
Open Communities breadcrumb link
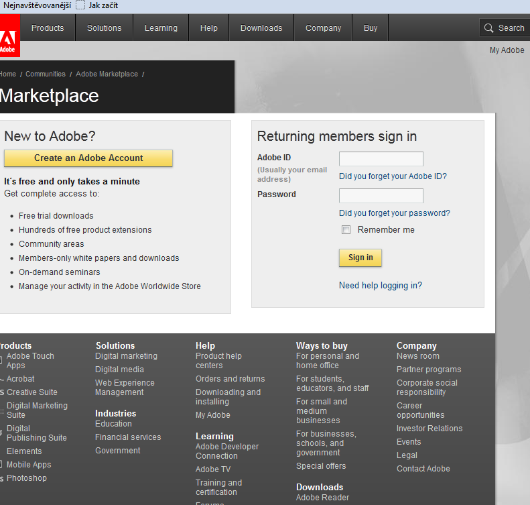(x=46, y=74)
